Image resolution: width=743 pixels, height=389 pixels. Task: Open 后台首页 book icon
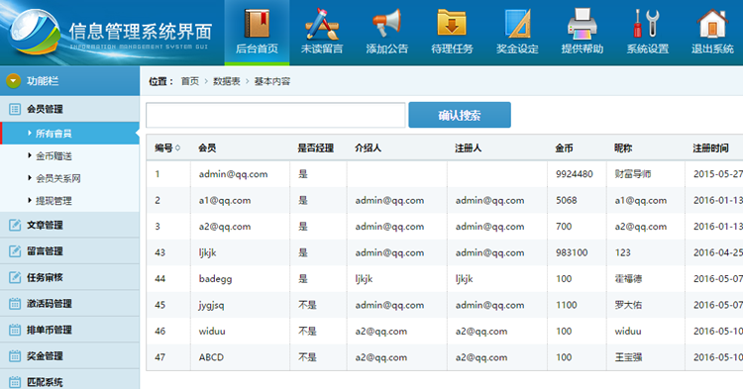tap(257, 23)
